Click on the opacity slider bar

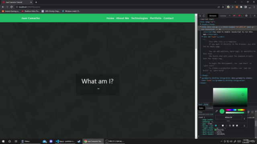[235, 113]
